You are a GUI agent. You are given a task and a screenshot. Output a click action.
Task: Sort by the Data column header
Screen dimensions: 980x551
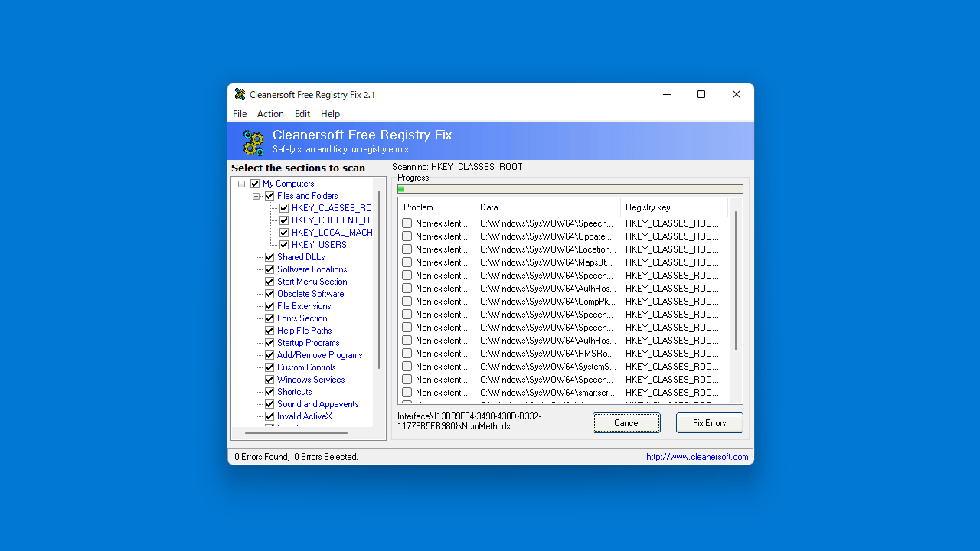(x=547, y=207)
